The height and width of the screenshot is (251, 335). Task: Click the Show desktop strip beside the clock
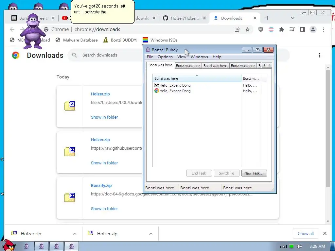333,246
